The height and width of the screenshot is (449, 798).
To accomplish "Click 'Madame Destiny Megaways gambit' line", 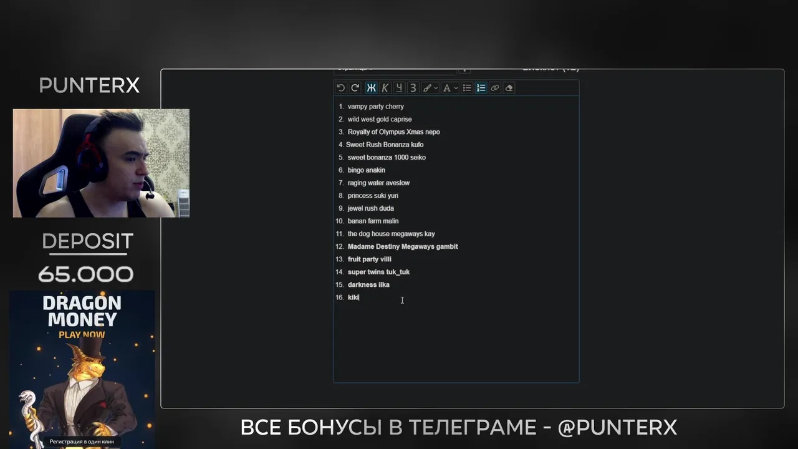I will click(x=403, y=247).
